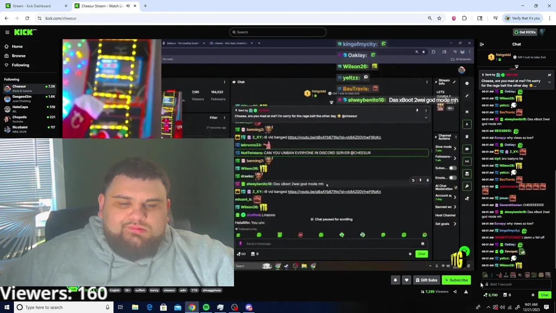
Task: Click the Gift Subs button
Action: point(426,280)
